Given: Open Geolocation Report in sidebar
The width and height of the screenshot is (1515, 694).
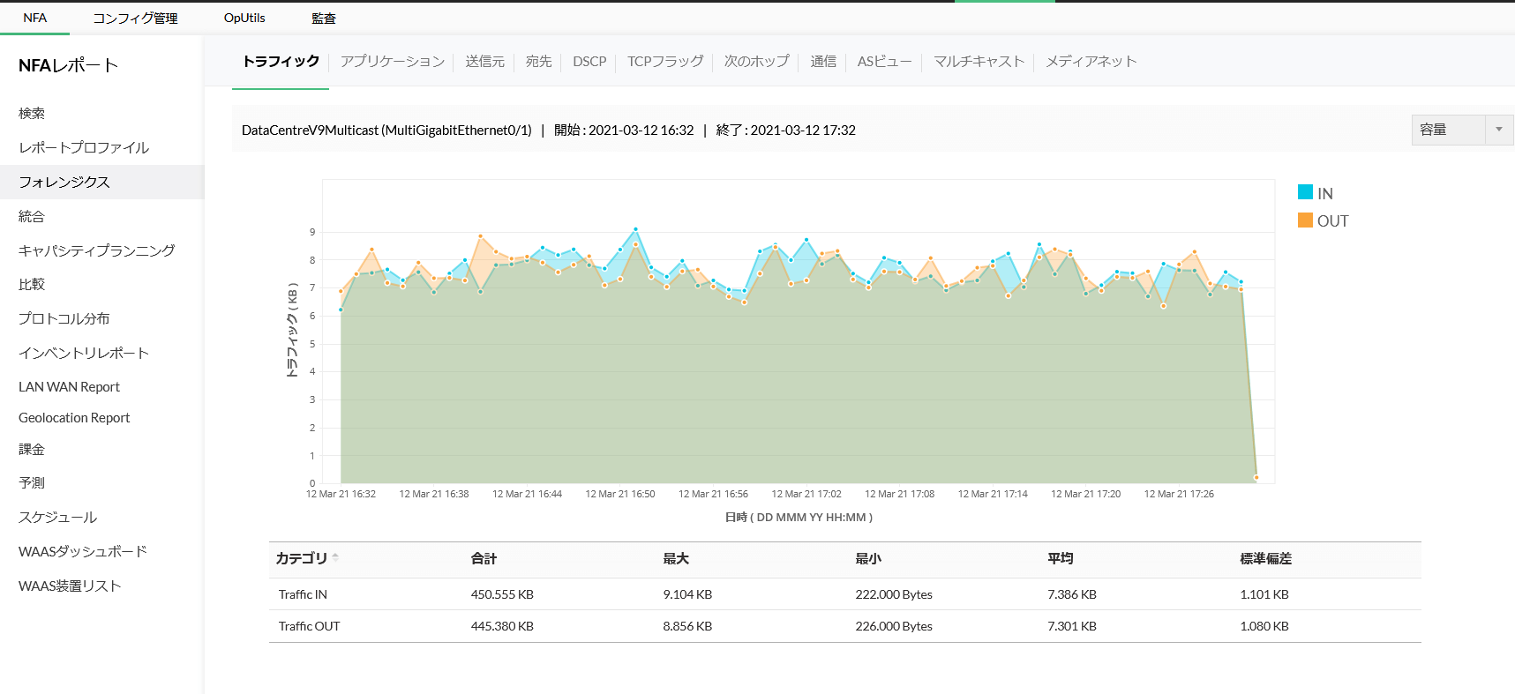Looking at the screenshot, I should [74, 418].
